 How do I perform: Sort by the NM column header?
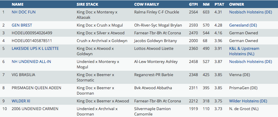point(205,4)
